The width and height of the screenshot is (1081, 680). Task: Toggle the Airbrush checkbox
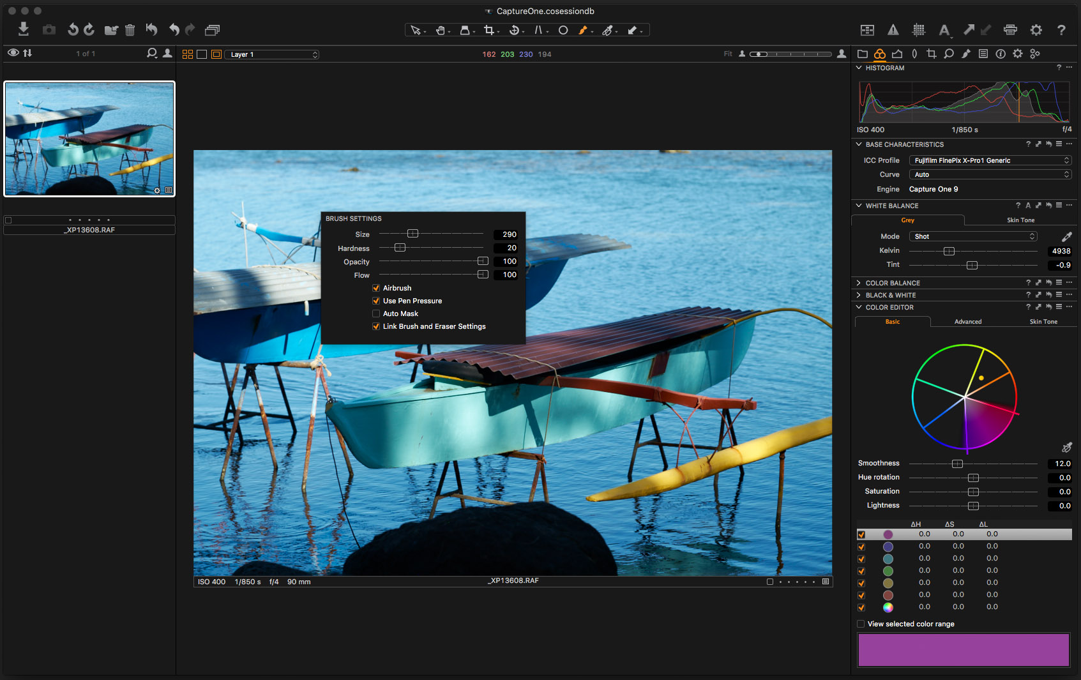376,288
